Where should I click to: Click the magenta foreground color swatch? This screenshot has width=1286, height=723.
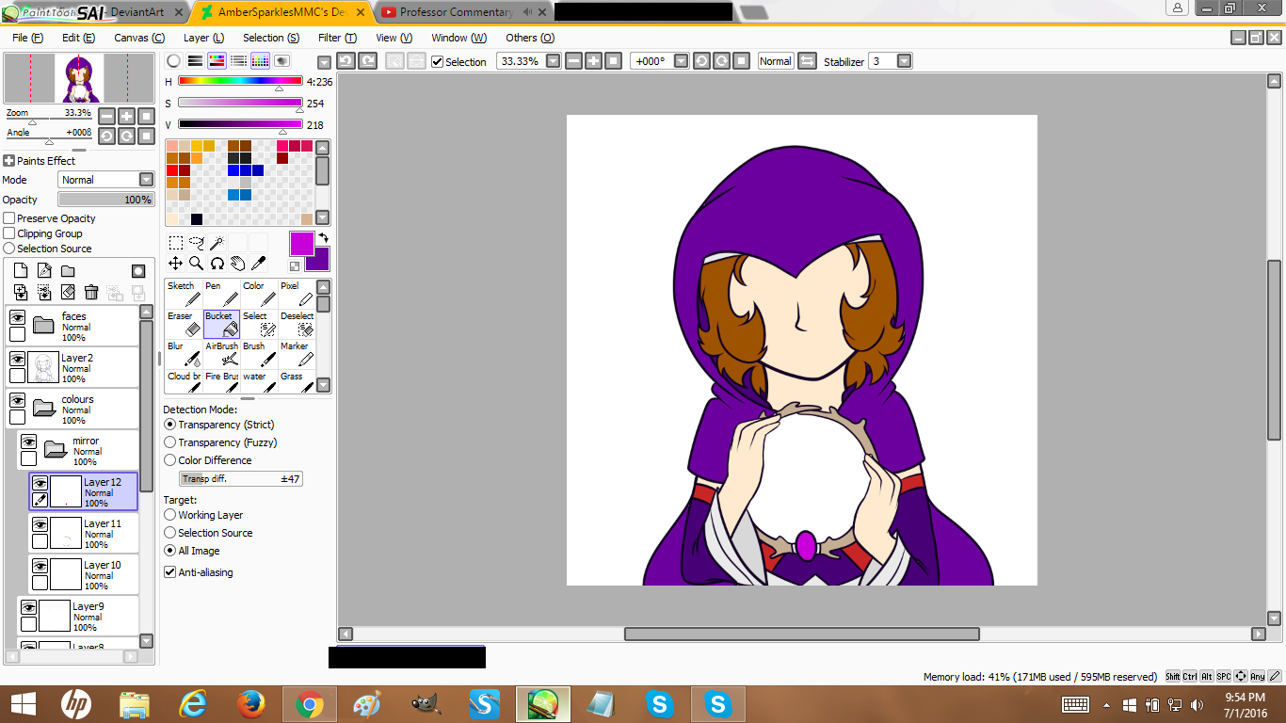[302, 244]
